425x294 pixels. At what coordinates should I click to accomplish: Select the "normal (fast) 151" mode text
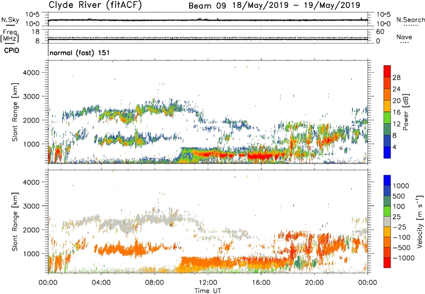pos(80,53)
